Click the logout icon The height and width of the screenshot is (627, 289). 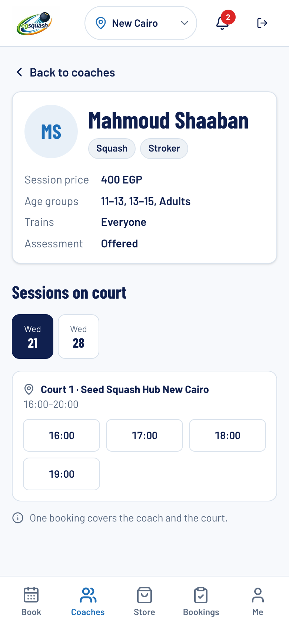(x=262, y=23)
